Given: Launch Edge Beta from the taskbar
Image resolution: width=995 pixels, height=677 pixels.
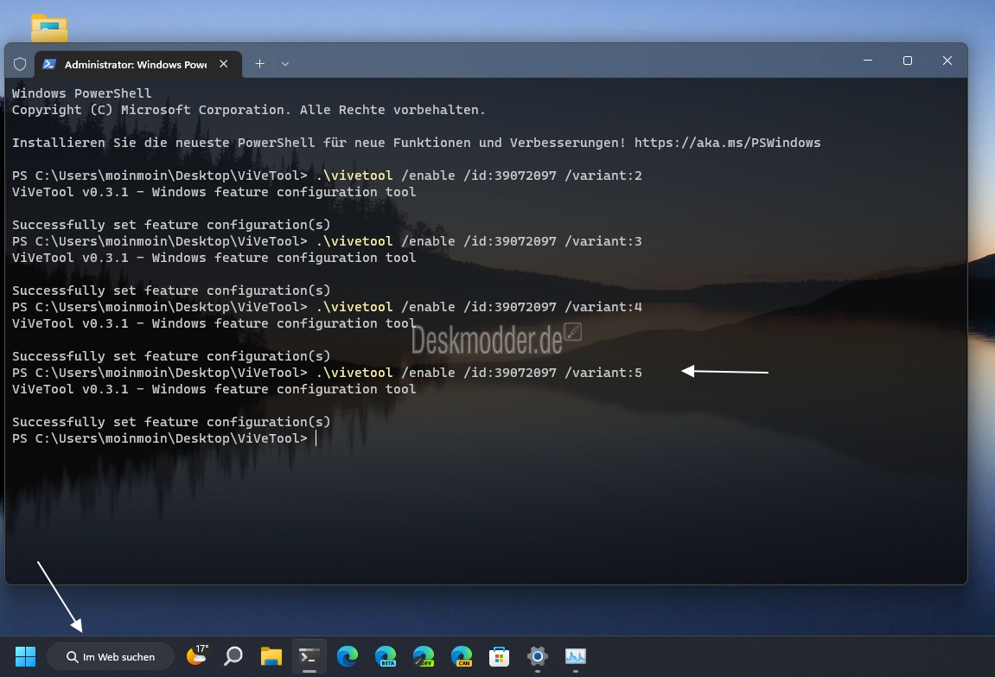Looking at the screenshot, I should 386,656.
